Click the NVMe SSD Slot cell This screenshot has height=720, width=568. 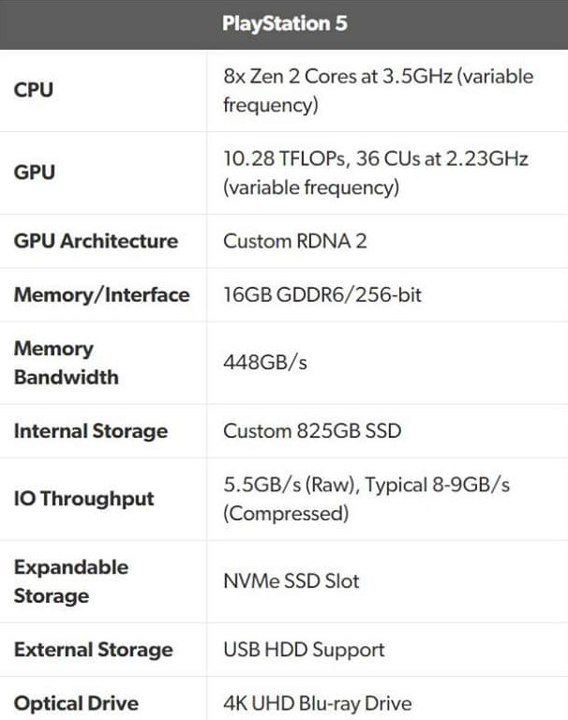click(291, 581)
